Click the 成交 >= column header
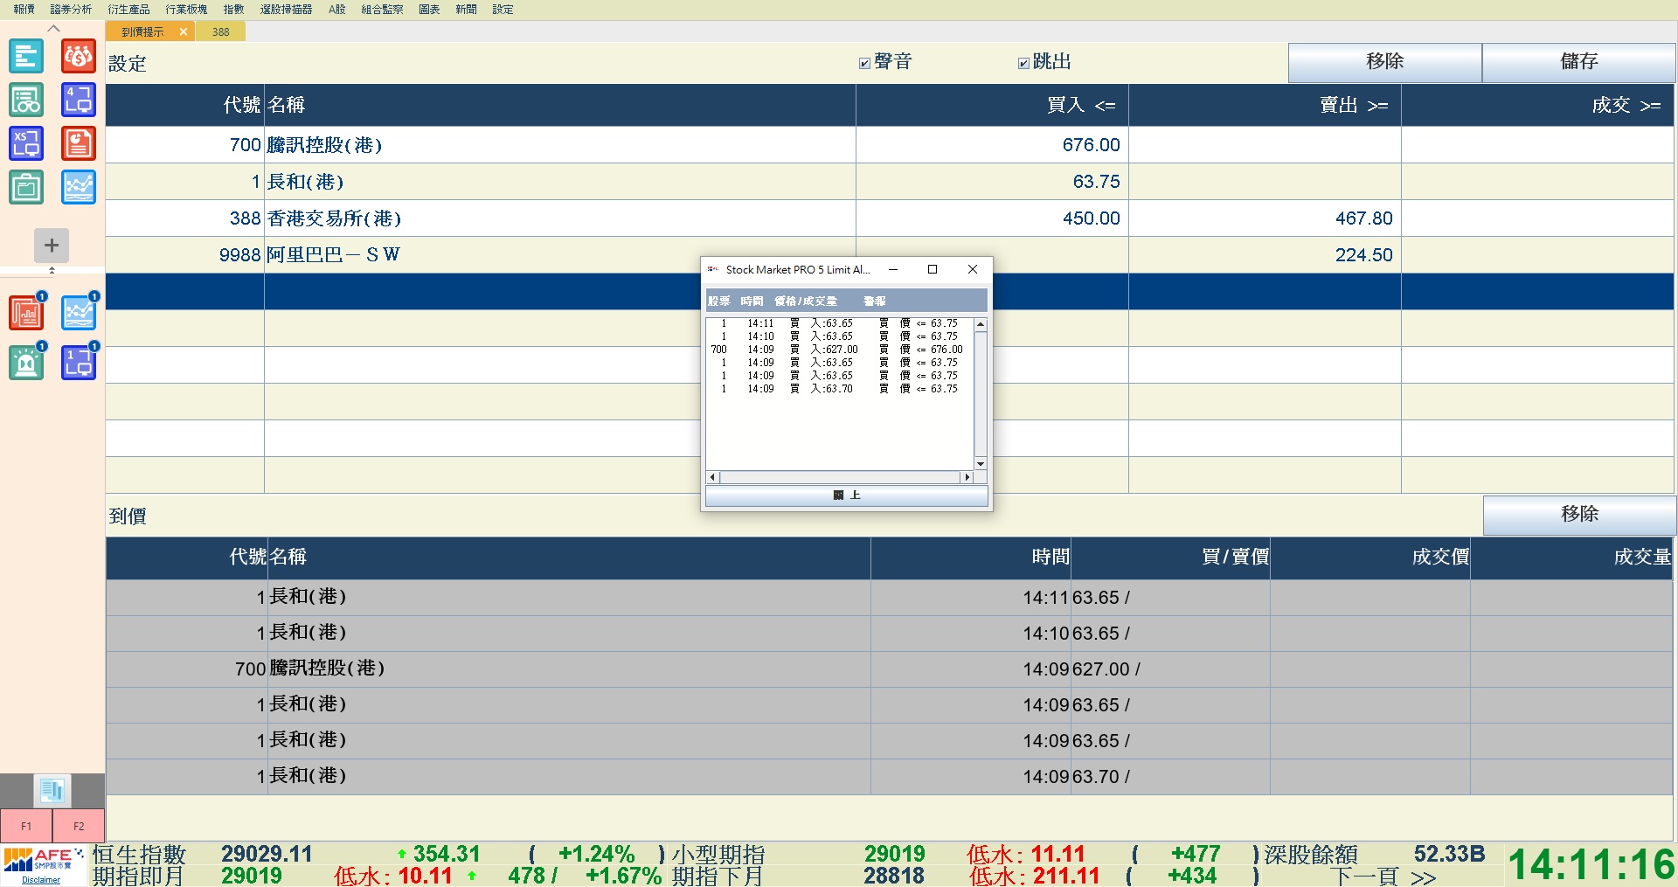Image resolution: width=1678 pixels, height=887 pixels. (x=1538, y=105)
